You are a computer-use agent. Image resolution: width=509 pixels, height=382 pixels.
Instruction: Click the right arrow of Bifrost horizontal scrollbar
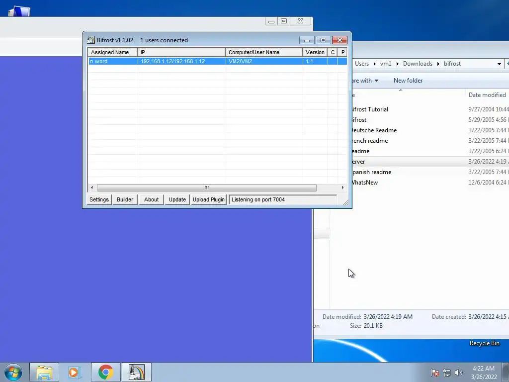342,188
